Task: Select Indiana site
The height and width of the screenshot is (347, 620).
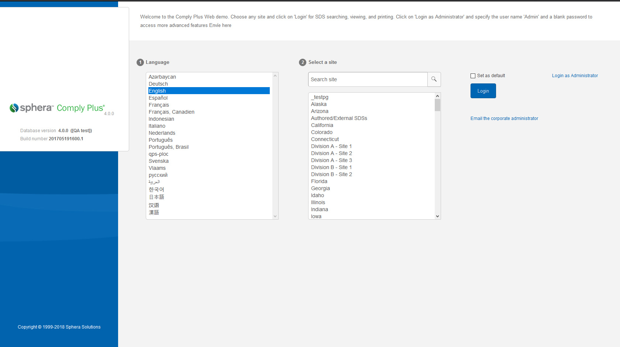Action: click(372, 209)
